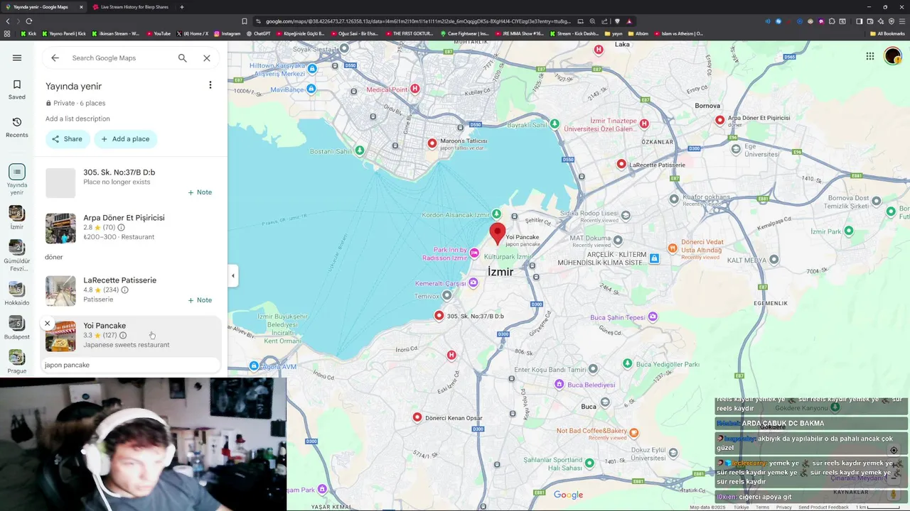
Task: Clear search with the X icon
Action: click(207, 58)
